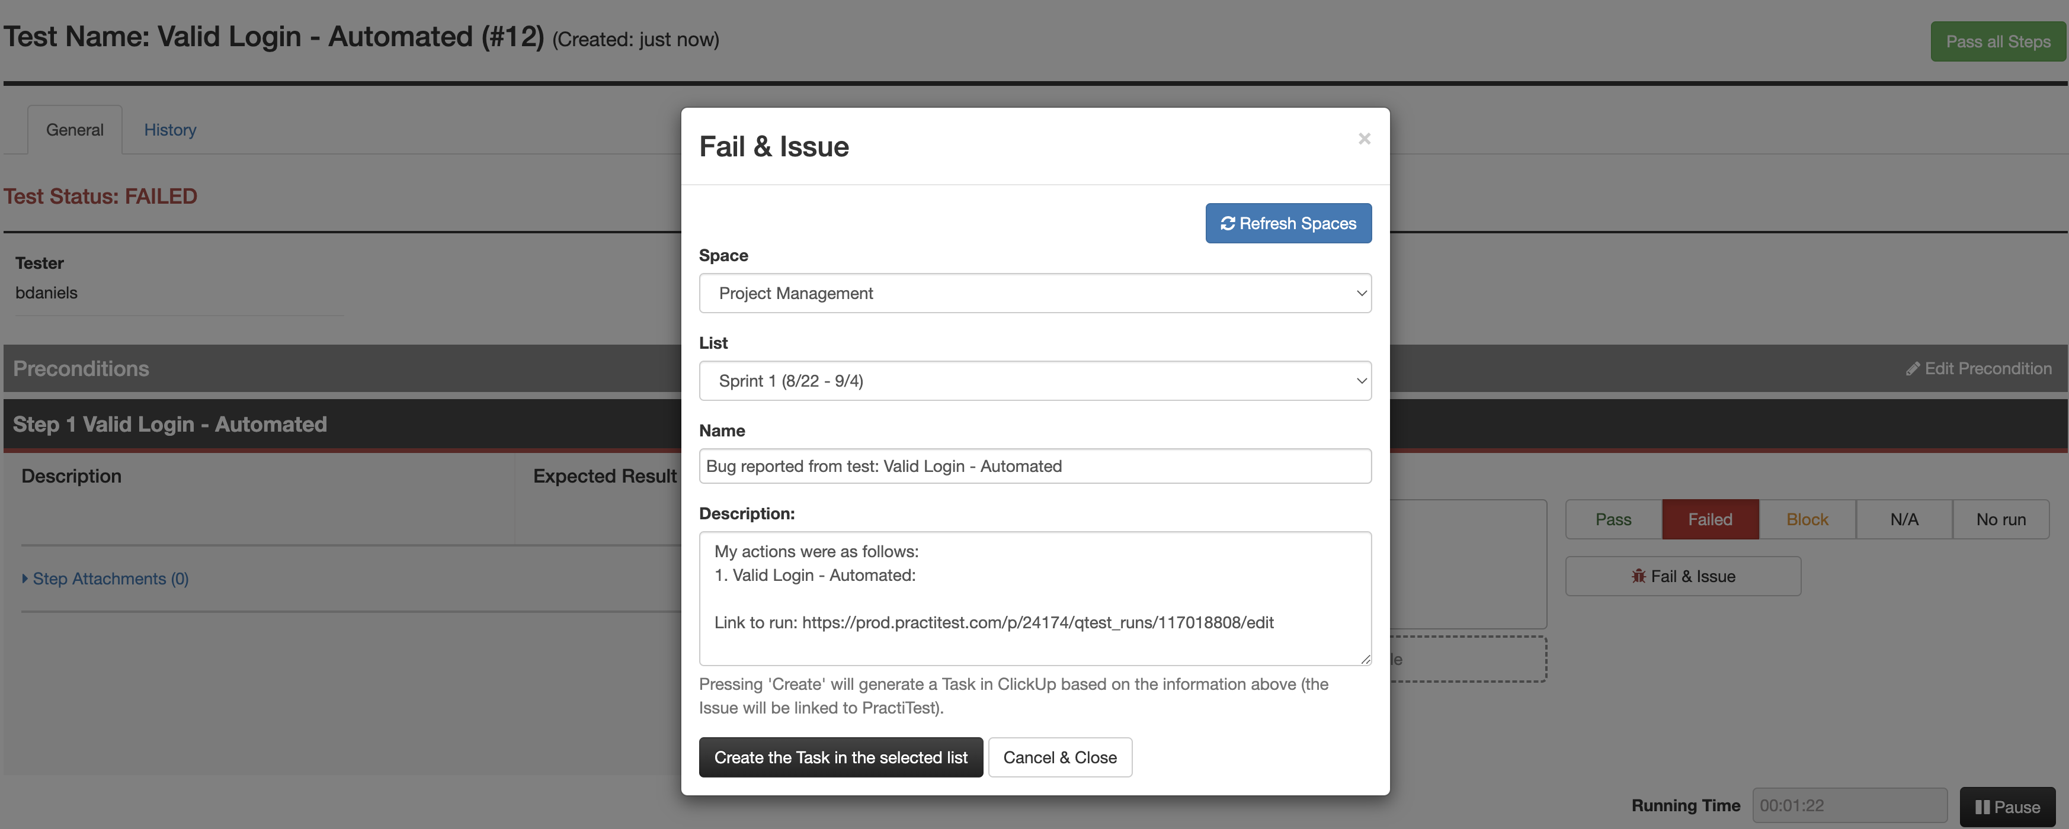This screenshot has height=829, width=2069.
Task: Switch to the History tab
Action: (169, 130)
